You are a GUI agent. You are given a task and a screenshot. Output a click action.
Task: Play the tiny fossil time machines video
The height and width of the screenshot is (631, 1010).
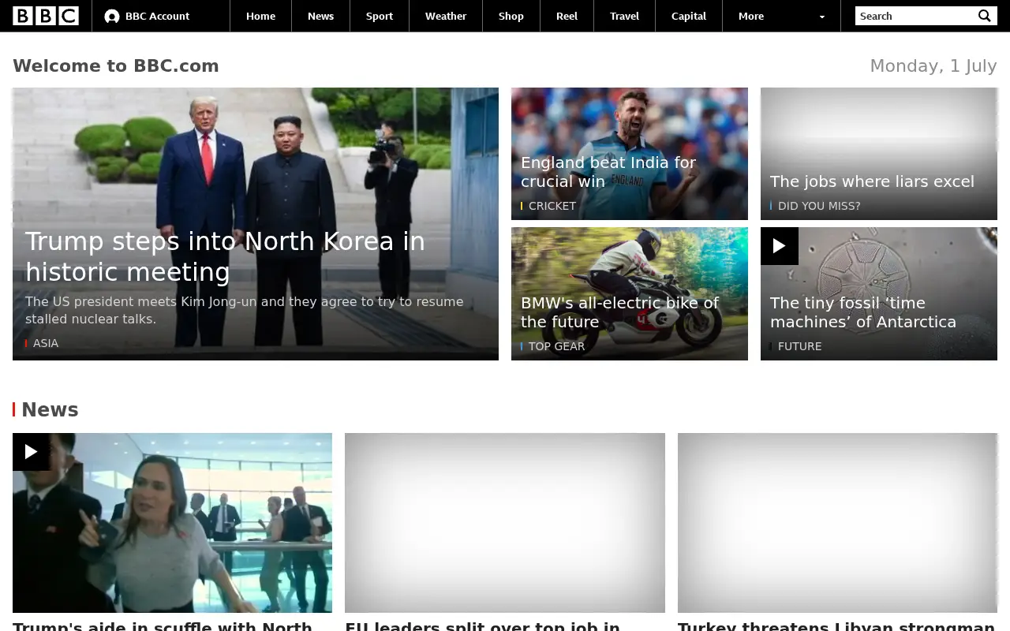click(780, 246)
